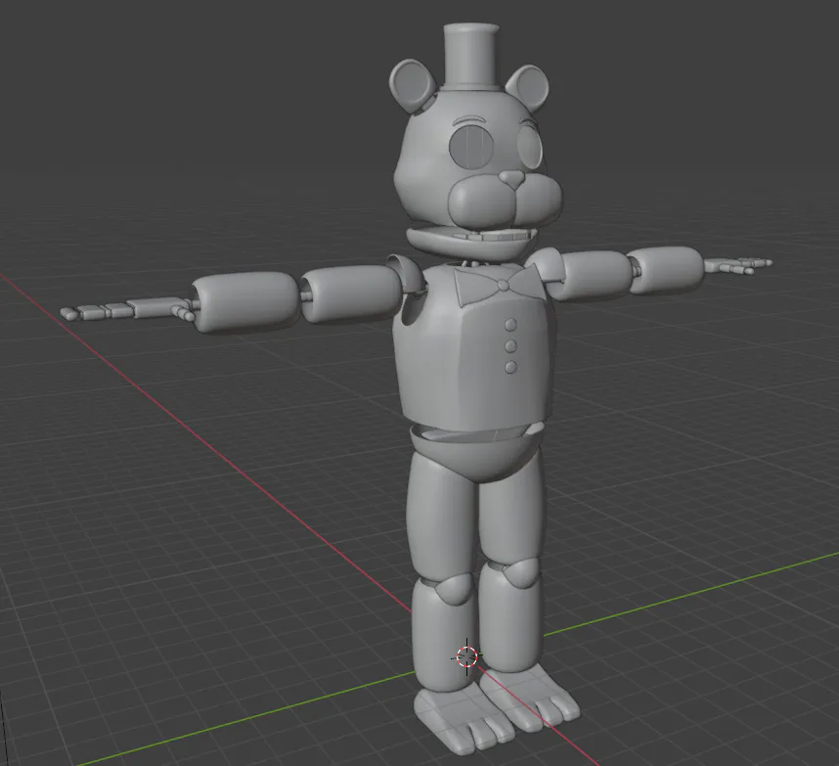Select the pelvis piece below the torso
This screenshot has height=766, width=839.
point(475,452)
